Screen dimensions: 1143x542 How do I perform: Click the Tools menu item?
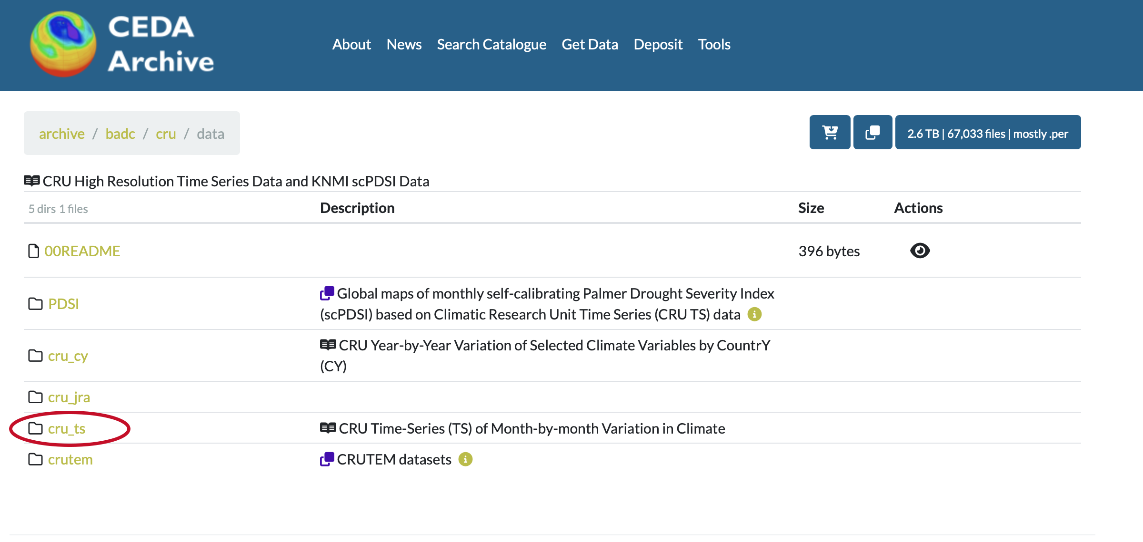pos(714,44)
